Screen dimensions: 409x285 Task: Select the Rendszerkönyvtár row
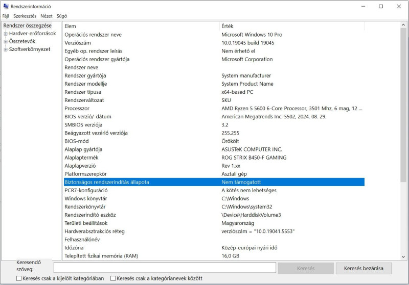214,206
